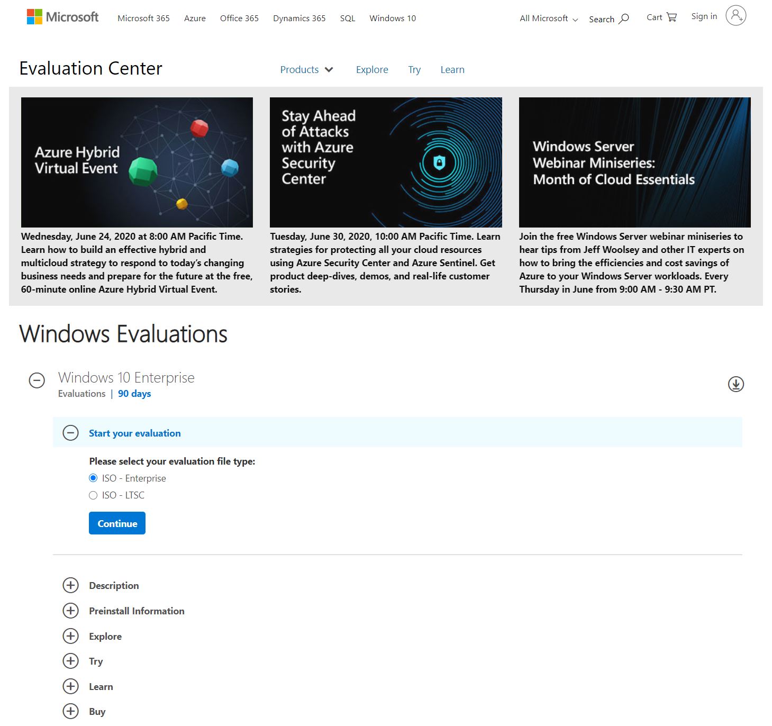Expand the Buy accordion section
Image resolution: width=772 pixels, height=726 pixels.
70,711
